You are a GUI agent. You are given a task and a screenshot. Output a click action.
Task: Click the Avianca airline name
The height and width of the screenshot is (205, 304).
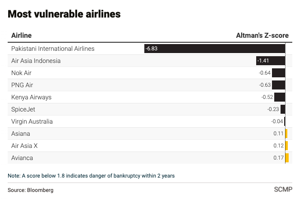pyautogui.click(x=22, y=158)
